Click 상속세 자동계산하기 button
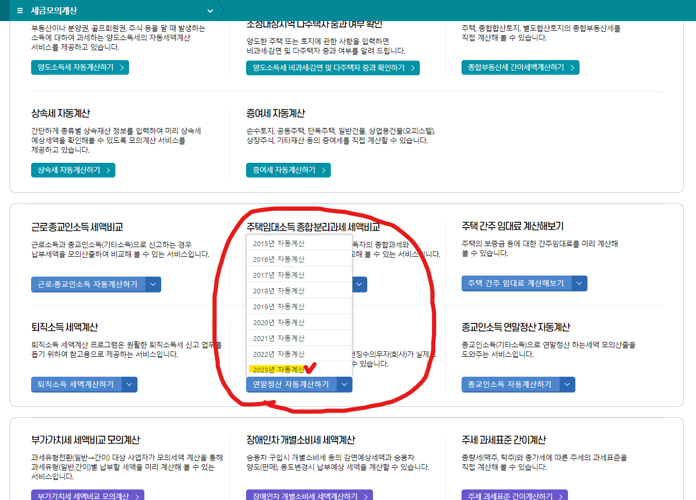 [x=73, y=170]
